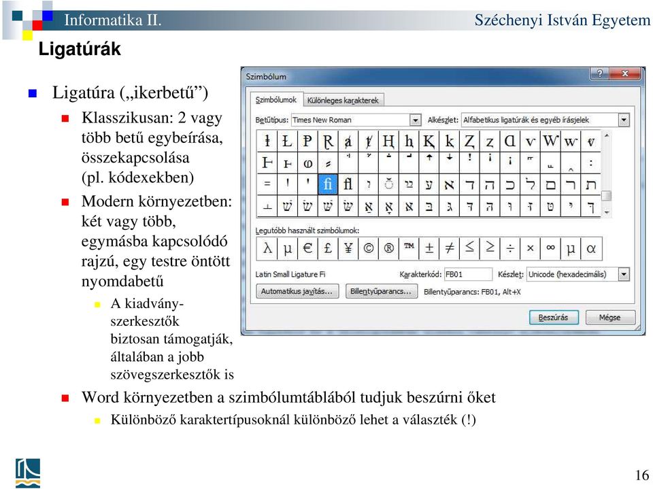Pick the plus-minus symbol

coord(429,248)
